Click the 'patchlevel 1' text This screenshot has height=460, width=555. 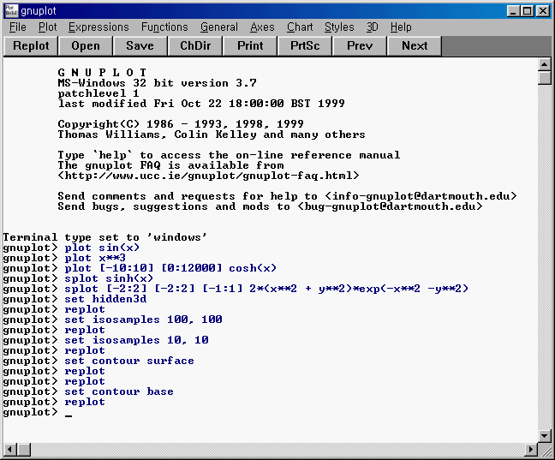98,93
